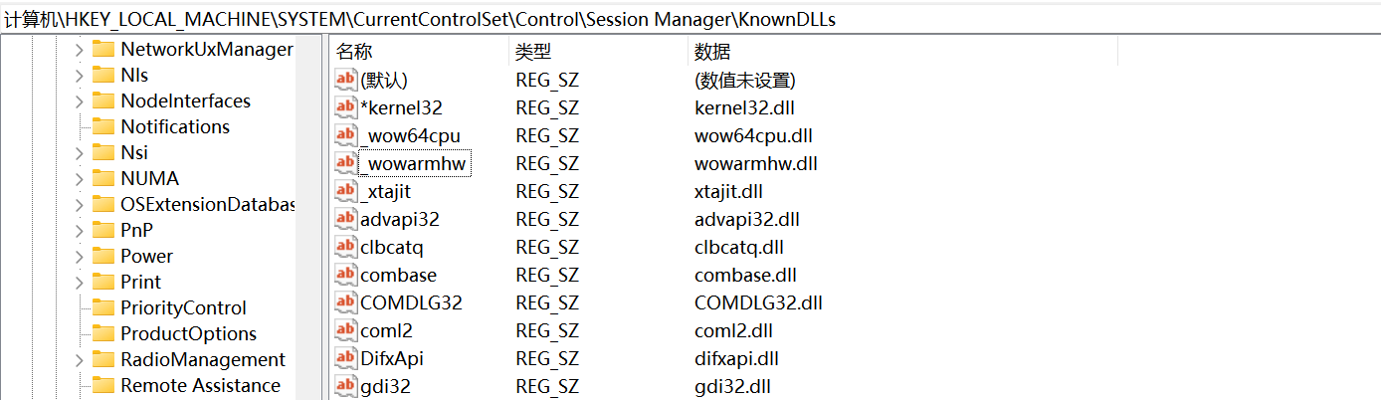The image size is (1381, 400).
Task: Click the ab icon beside COMDLG32
Action: click(x=346, y=302)
